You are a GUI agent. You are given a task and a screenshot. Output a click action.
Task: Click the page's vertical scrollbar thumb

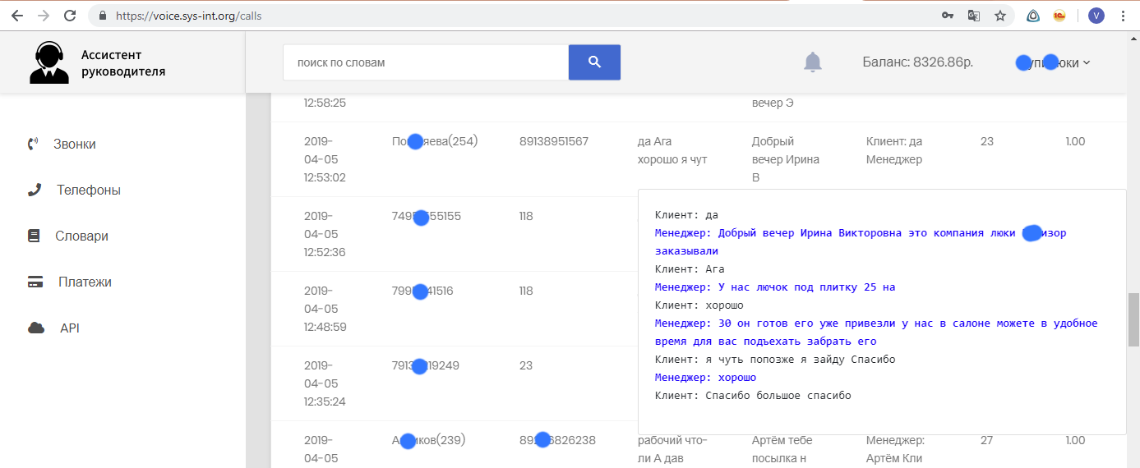coord(1133,319)
